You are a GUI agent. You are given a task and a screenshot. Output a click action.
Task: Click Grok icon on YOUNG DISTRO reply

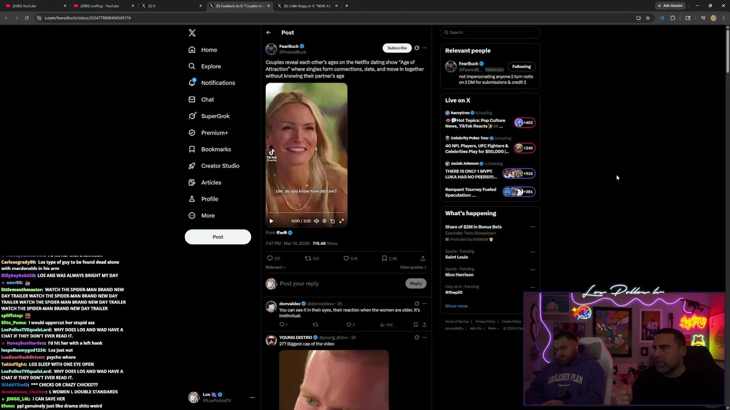click(x=417, y=337)
